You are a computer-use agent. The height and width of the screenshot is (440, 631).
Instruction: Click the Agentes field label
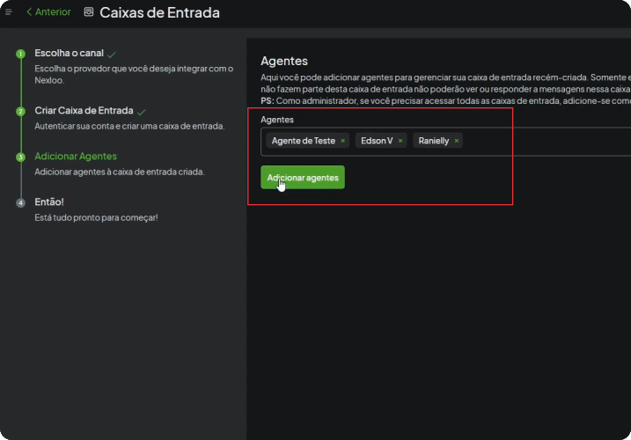click(x=277, y=120)
